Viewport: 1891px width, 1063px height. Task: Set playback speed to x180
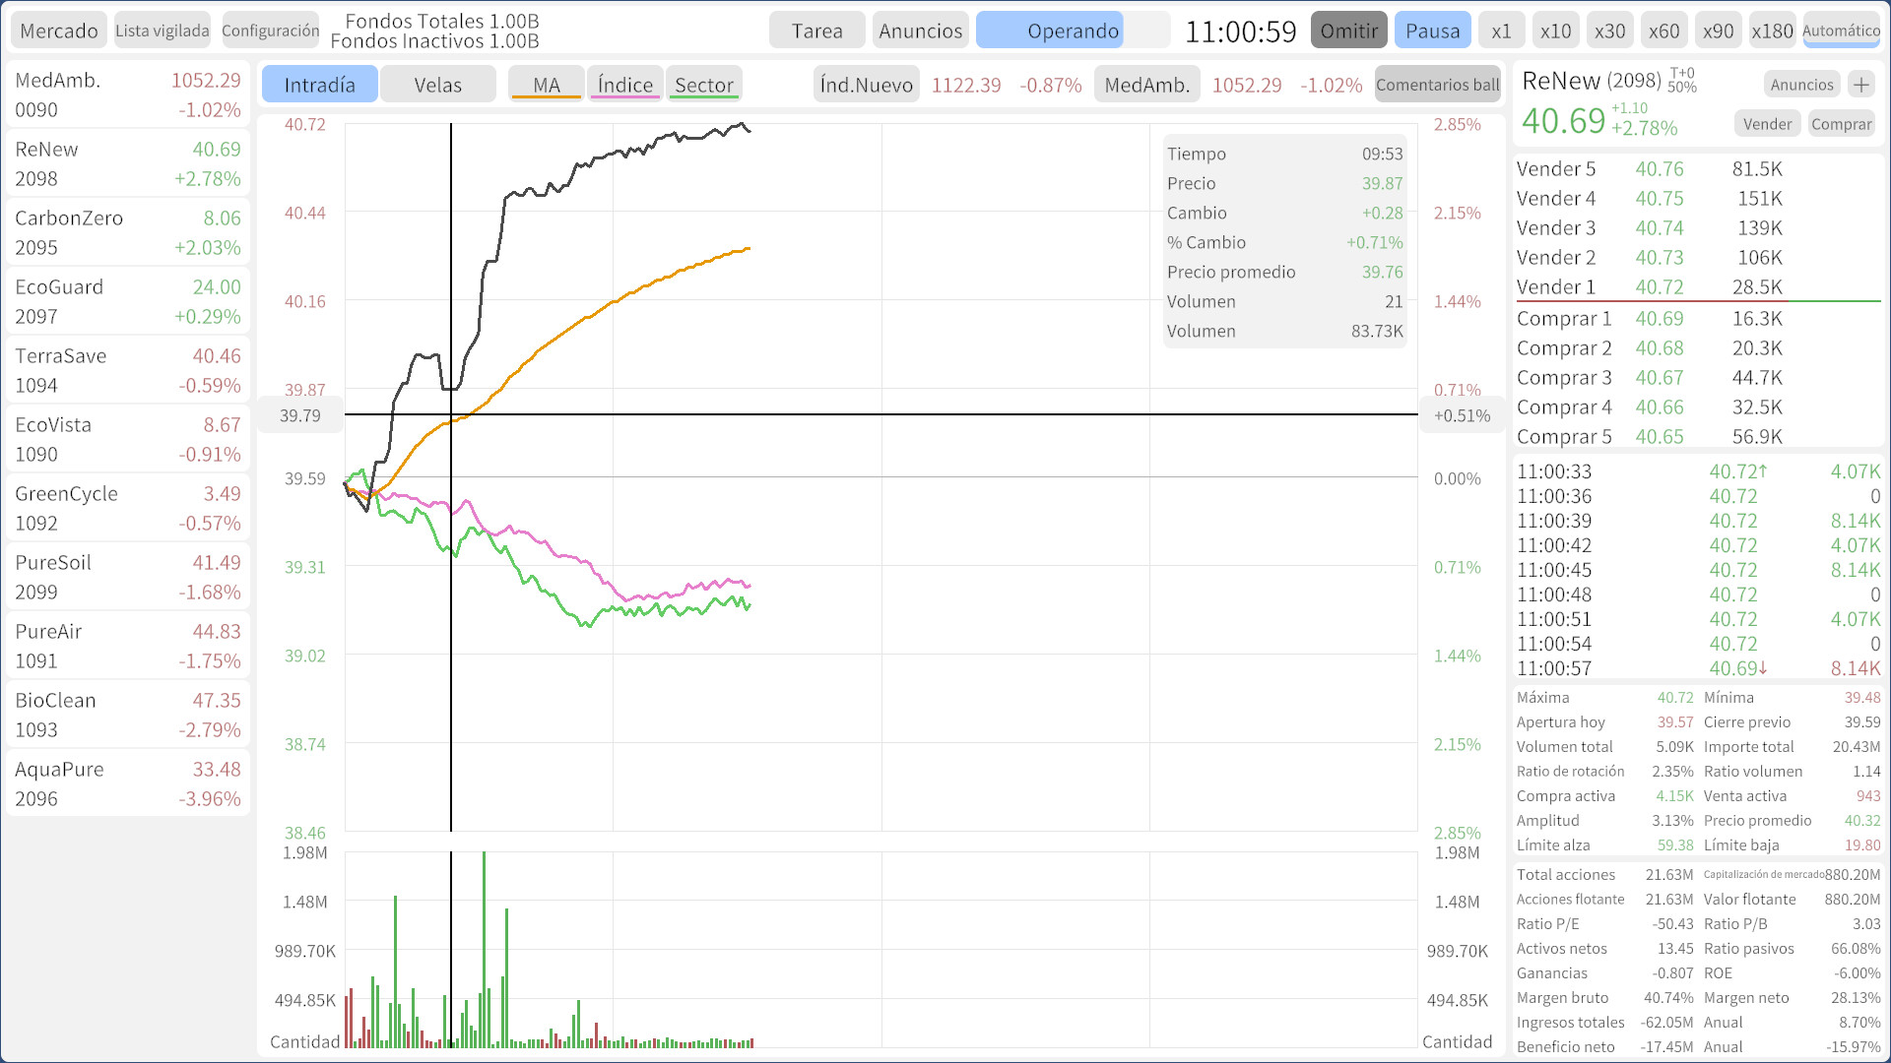click(x=1772, y=31)
